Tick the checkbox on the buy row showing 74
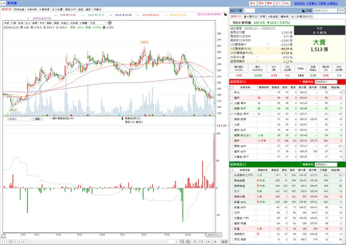Screen dimensions: 346x245 tap(231, 92)
